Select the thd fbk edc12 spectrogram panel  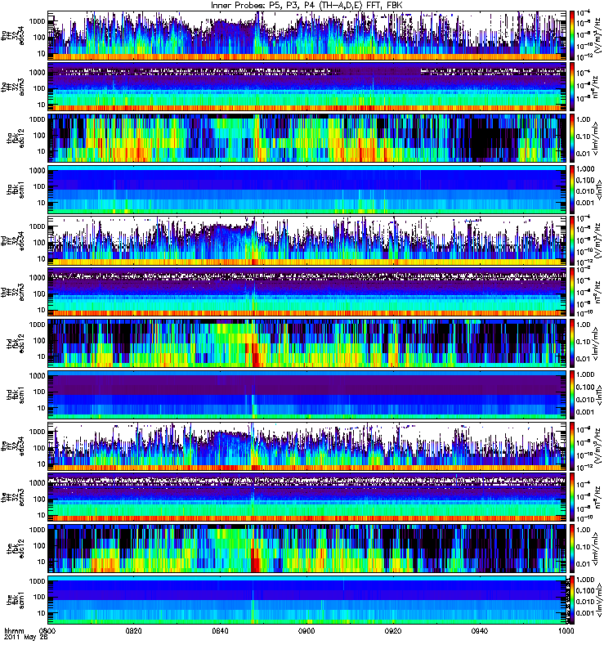point(307,343)
